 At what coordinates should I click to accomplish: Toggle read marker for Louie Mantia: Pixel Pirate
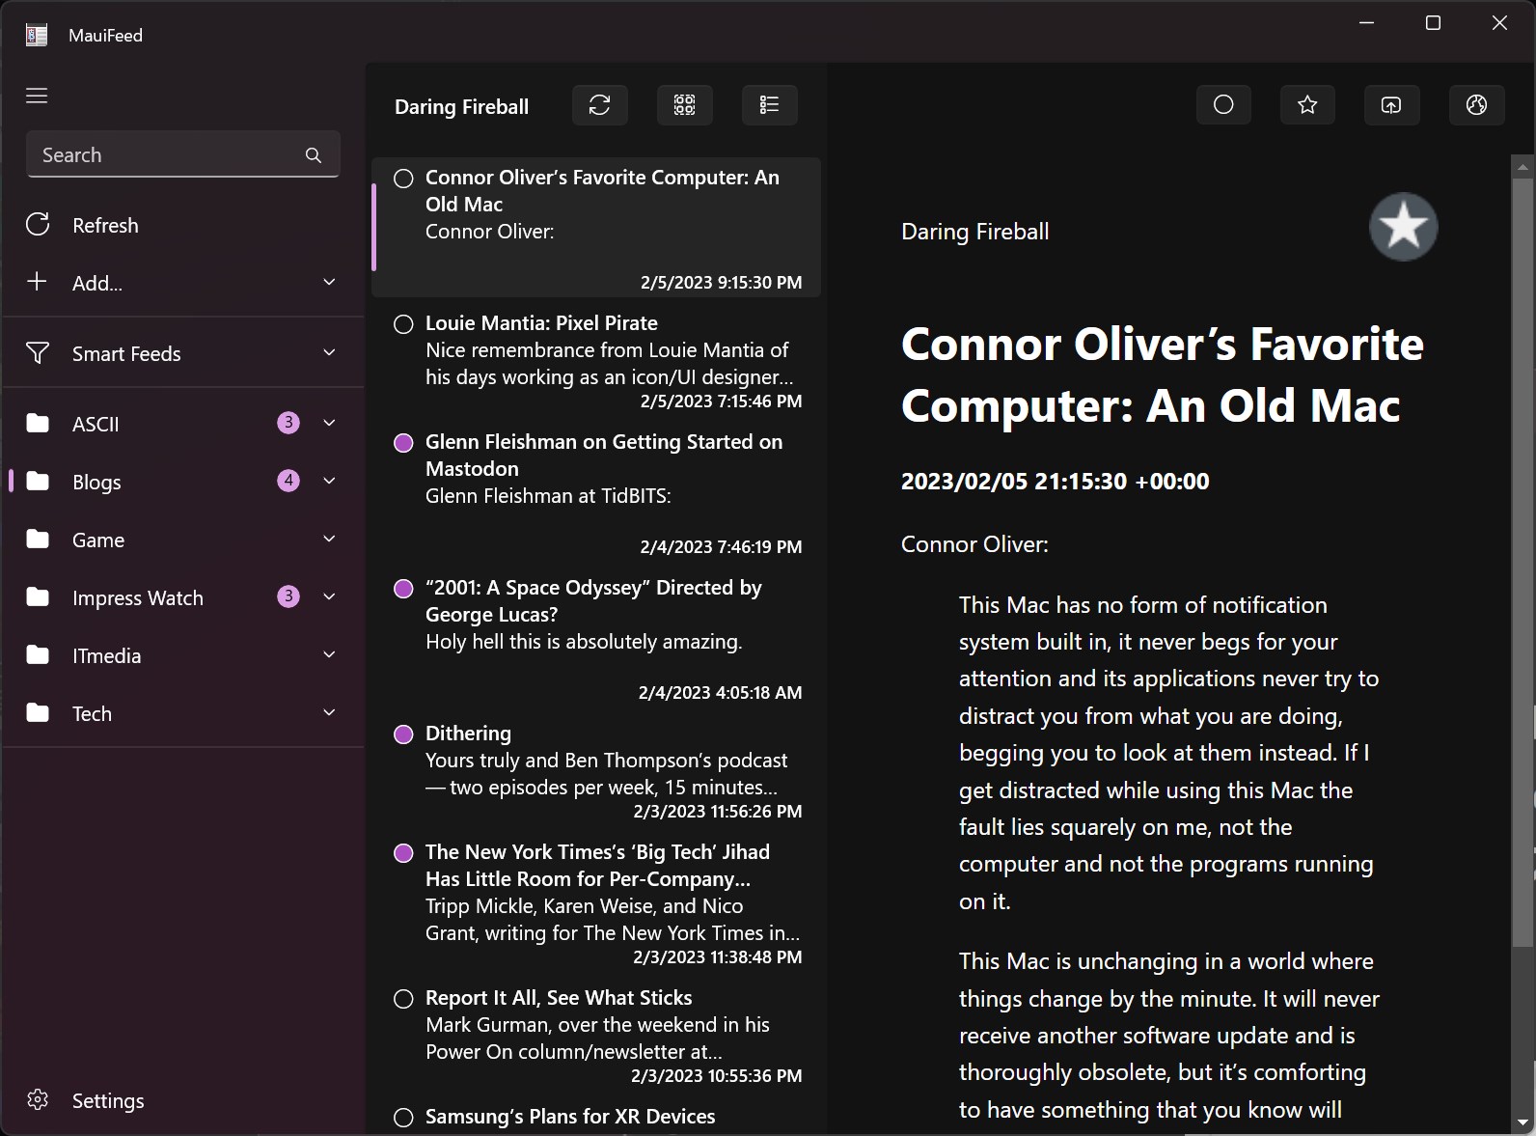tap(404, 324)
